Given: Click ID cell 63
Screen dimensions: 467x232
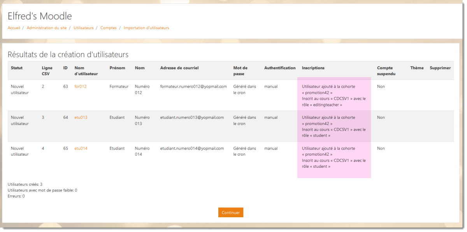Looking at the screenshot, I should click(x=65, y=86).
